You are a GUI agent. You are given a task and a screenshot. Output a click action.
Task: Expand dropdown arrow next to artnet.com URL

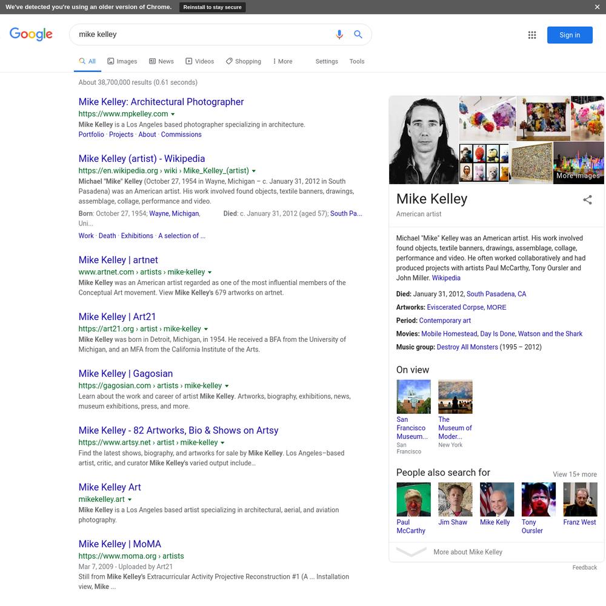(x=210, y=272)
